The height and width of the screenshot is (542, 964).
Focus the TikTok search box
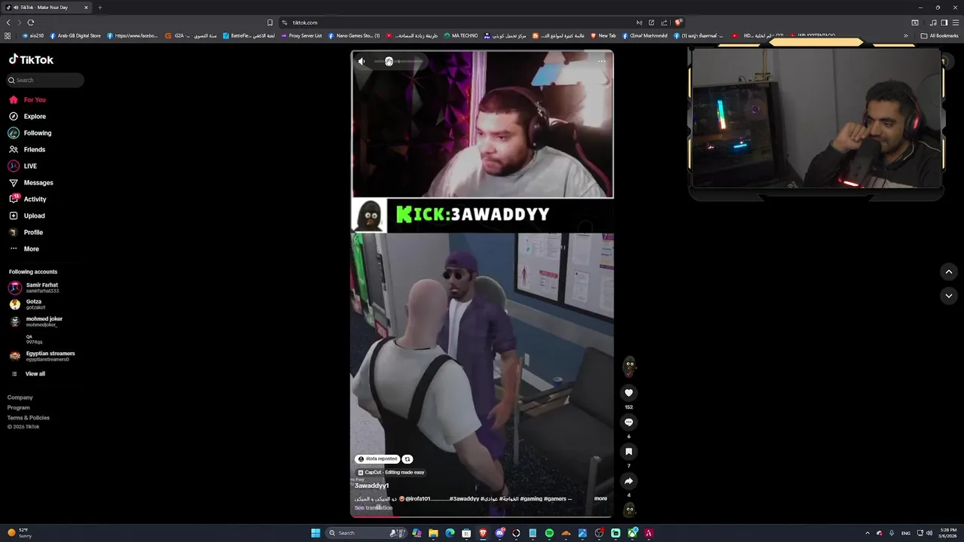coord(45,80)
